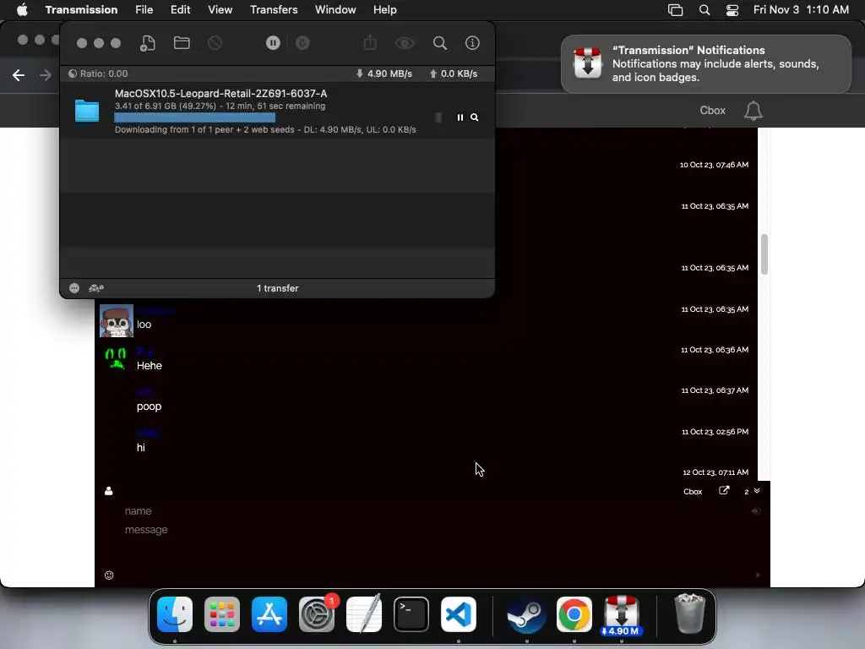Viewport: 865px width, 649px height.
Task: Open the toolbar search filter
Action: pos(439,43)
